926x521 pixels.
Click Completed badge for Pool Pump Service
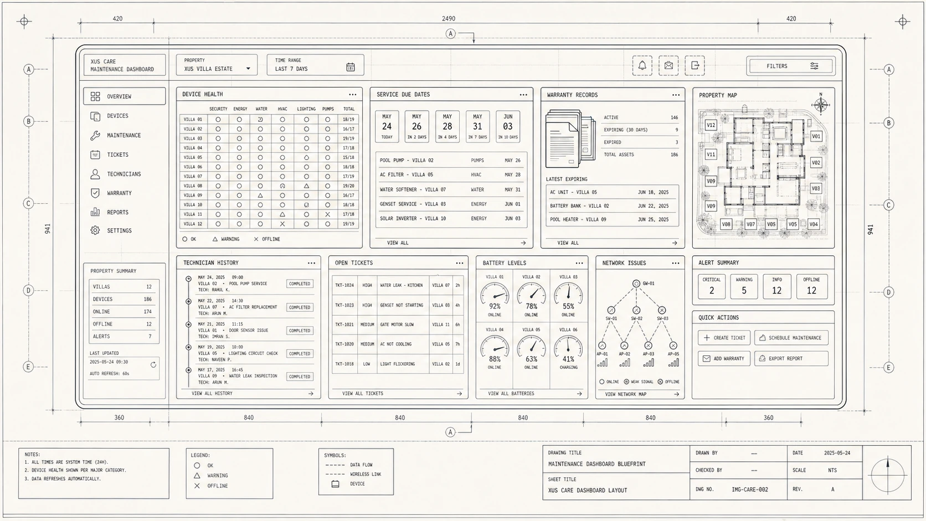tap(300, 283)
